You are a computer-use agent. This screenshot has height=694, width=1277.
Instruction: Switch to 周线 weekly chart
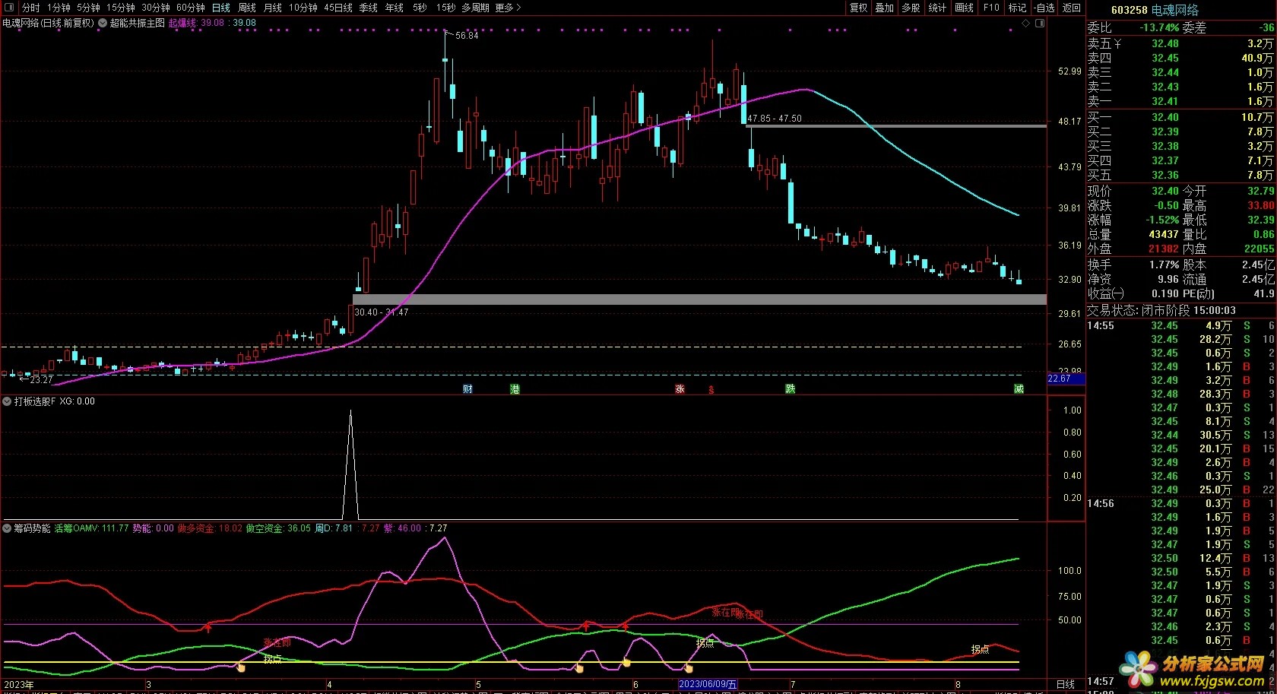[247, 8]
